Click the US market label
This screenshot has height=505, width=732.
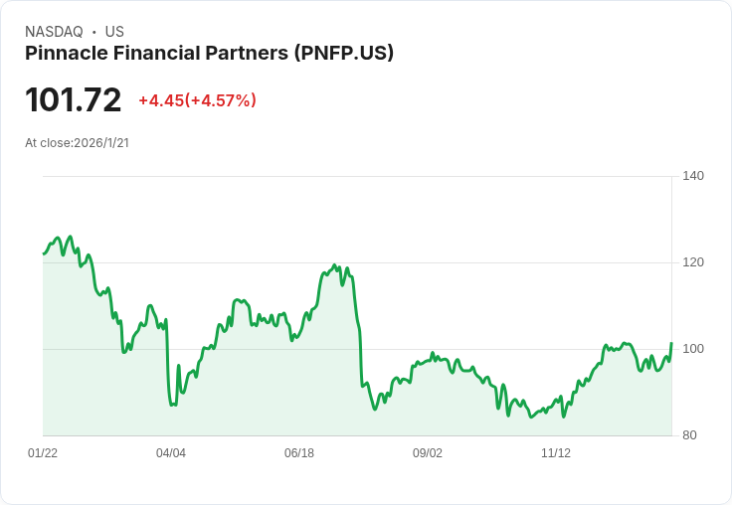[x=114, y=32]
